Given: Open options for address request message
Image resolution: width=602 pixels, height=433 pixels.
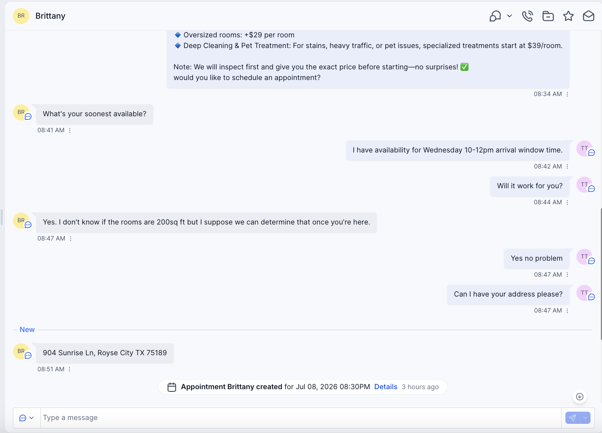Looking at the screenshot, I should [567, 311].
